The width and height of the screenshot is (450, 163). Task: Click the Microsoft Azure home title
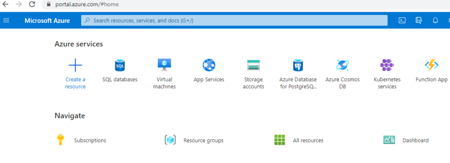(x=47, y=21)
